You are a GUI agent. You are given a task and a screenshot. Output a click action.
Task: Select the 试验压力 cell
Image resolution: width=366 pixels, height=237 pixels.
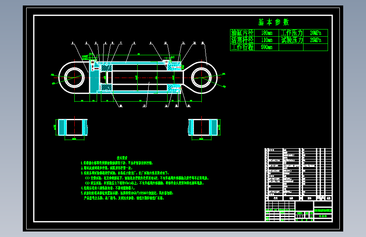pos(291,40)
